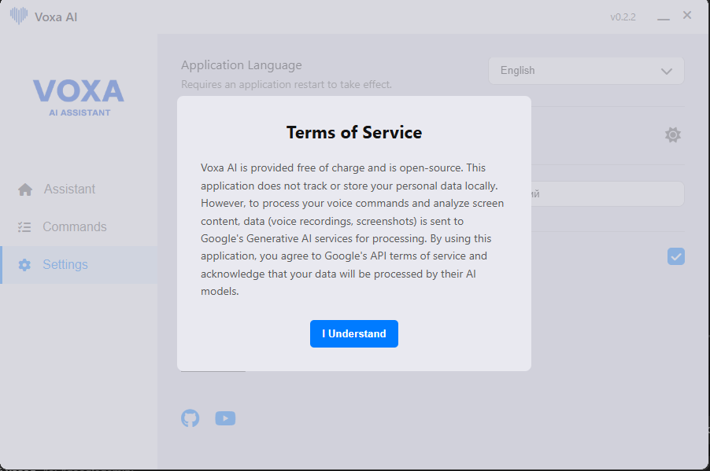Click the Voxa AI waveform logo icon
The image size is (710, 471).
pos(19,16)
